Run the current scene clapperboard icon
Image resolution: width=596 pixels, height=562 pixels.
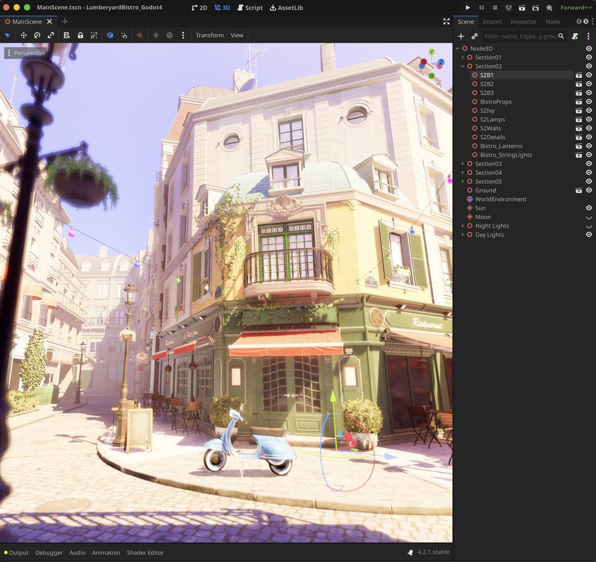522,7
